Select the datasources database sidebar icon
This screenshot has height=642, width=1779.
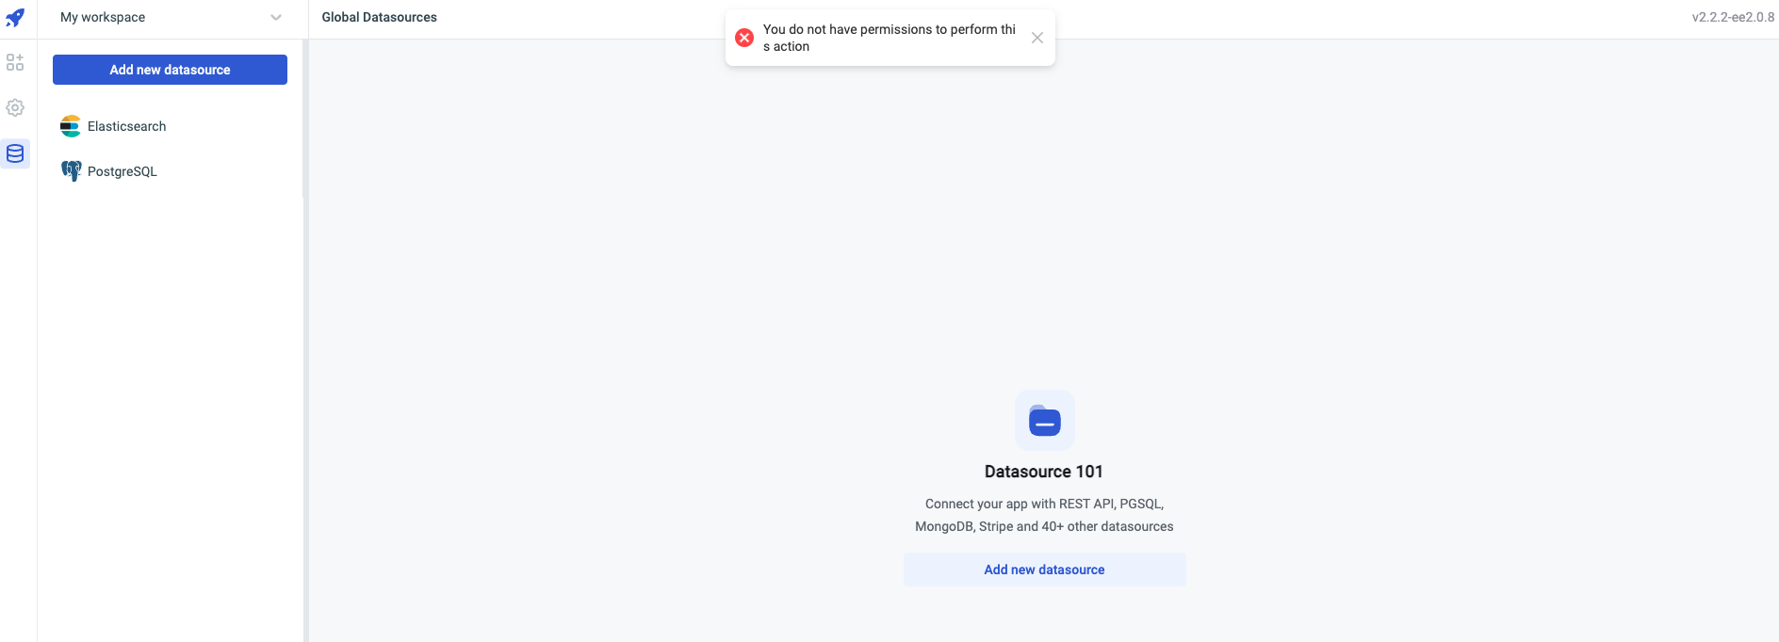point(15,153)
